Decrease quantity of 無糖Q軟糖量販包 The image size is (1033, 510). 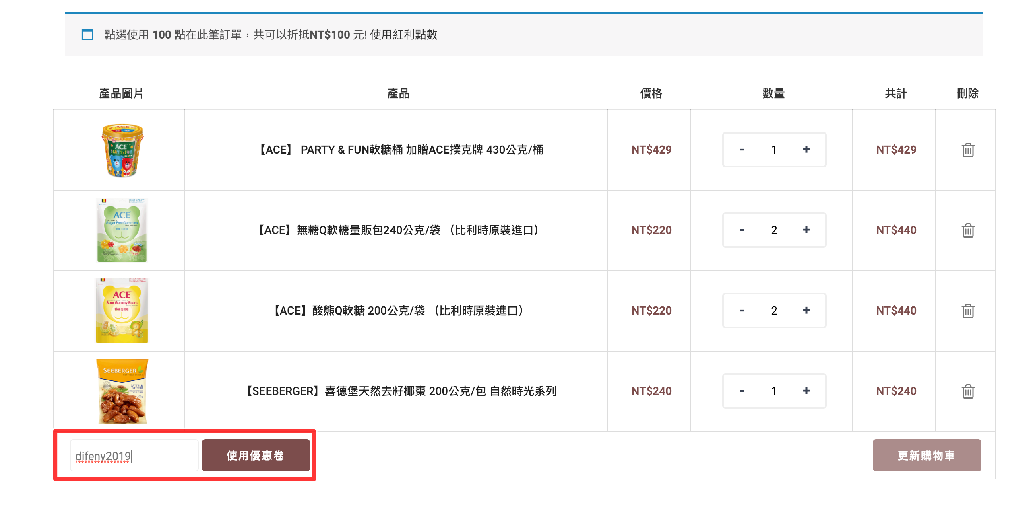pos(742,230)
